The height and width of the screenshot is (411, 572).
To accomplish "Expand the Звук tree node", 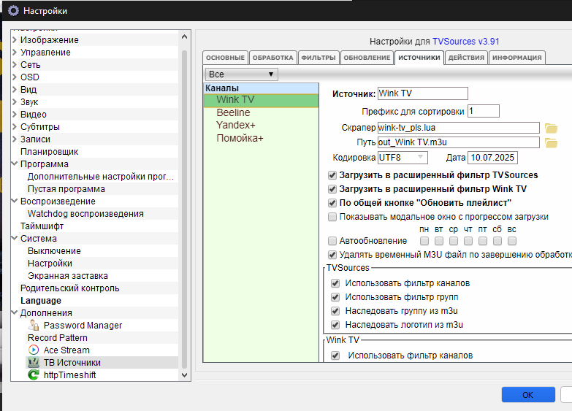I will pos(15,101).
